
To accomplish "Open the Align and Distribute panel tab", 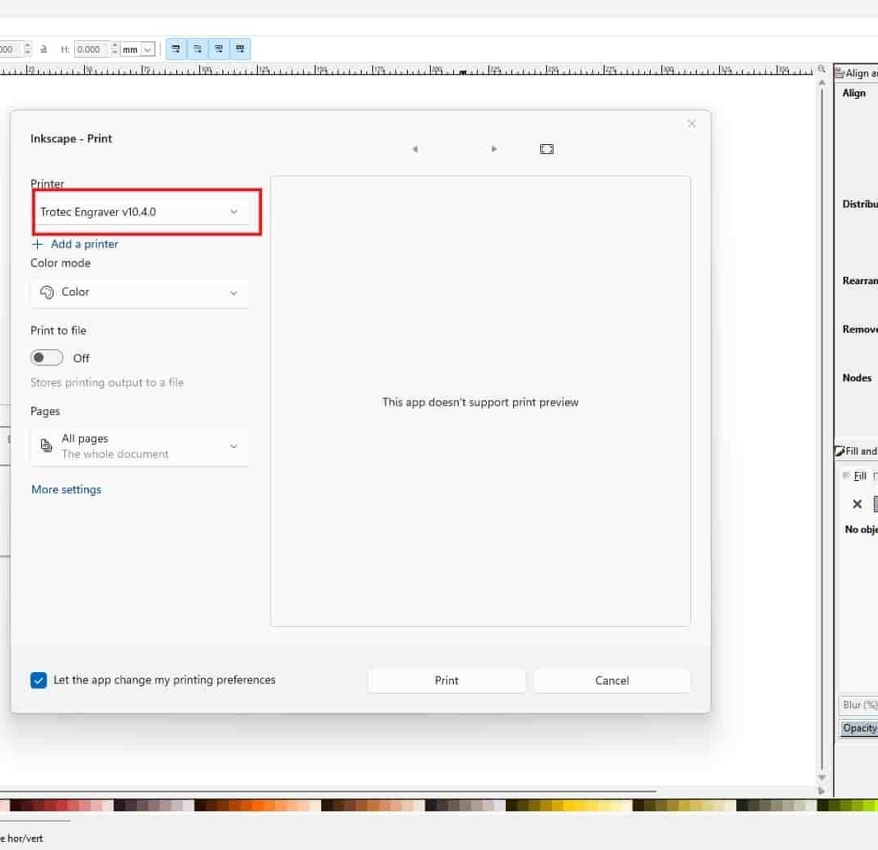I will click(x=857, y=73).
